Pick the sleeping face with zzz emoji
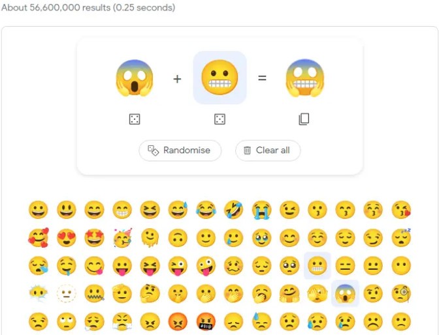This screenshot has width=441, height=335. (x=401, y=238)
